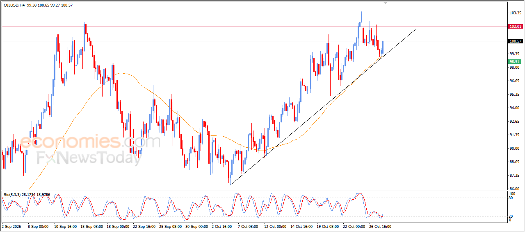Click the 94.00 price axis label

515,108
